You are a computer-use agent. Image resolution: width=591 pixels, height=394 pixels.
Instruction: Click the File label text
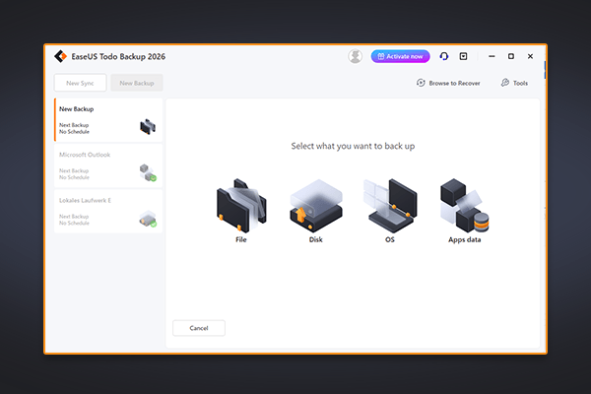[x=241, y=239]
